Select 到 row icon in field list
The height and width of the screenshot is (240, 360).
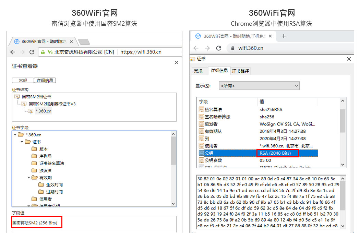201,139
